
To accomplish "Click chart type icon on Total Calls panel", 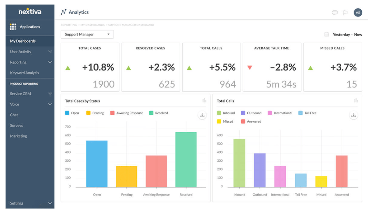I will [356, 101].
